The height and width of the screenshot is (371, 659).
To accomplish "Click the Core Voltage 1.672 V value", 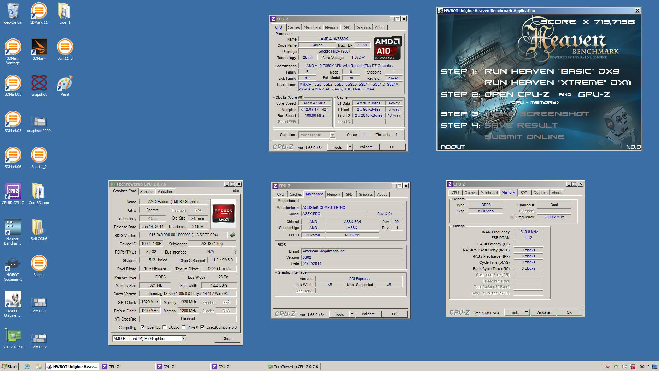I will tap(358, 57).
